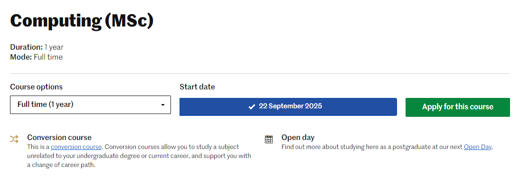
Task: Click Apply for this course
Action: (x=458, y=107)
